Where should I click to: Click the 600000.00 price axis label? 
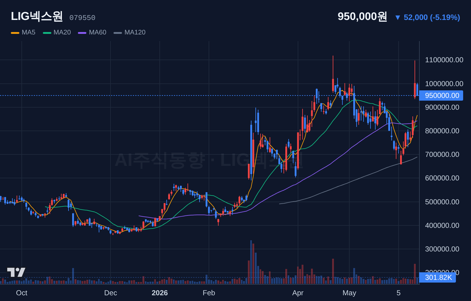tap(442, 178)
